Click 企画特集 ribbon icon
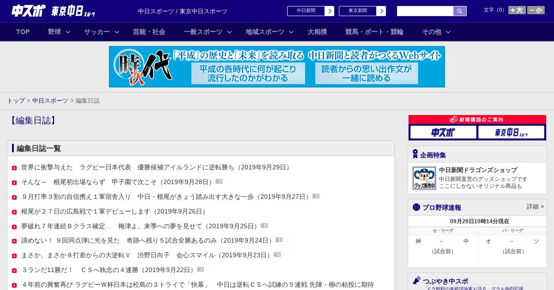Image resolution: width=554 pixels, height=290 pixels. point(415,154)
